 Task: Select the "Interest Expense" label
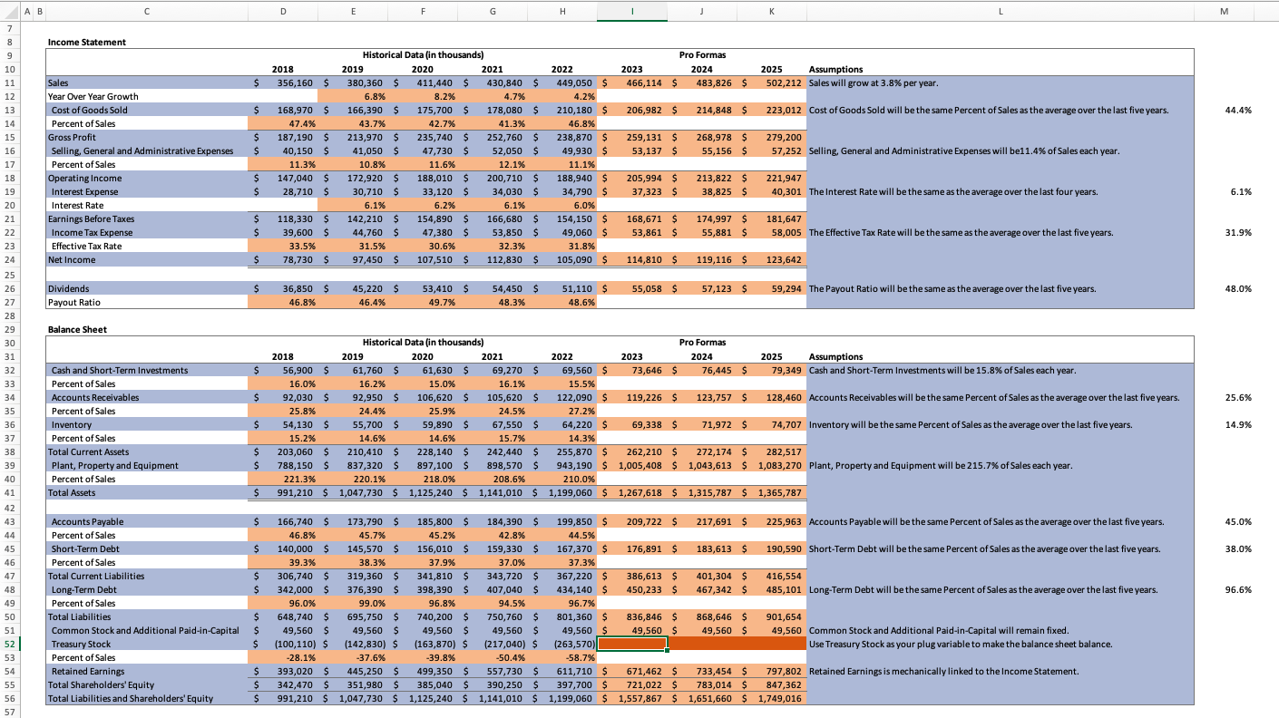coord(85,191)
